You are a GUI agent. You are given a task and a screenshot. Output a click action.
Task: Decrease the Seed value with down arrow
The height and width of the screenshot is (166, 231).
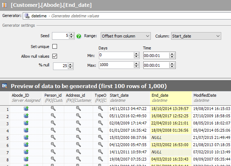click(71, 37)
